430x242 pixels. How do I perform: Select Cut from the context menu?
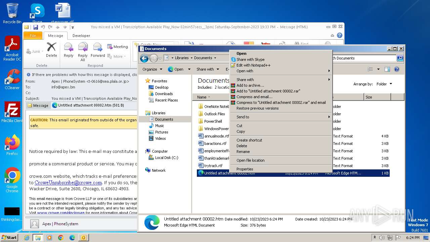click(x=281, y=126)
